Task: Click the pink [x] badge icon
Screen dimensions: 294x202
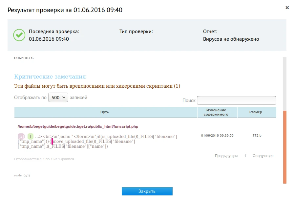Action: click(21, 136)
